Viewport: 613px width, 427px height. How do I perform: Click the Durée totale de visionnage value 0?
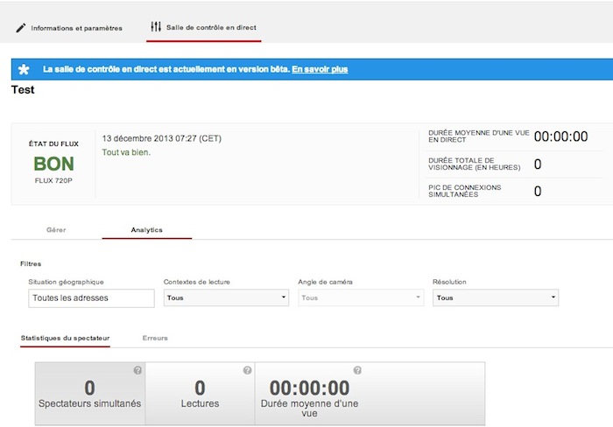click(x=538, y=164)
